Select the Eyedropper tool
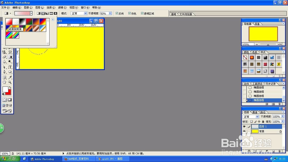This screenshot has width=288, height=162. [x=10, y=78]
